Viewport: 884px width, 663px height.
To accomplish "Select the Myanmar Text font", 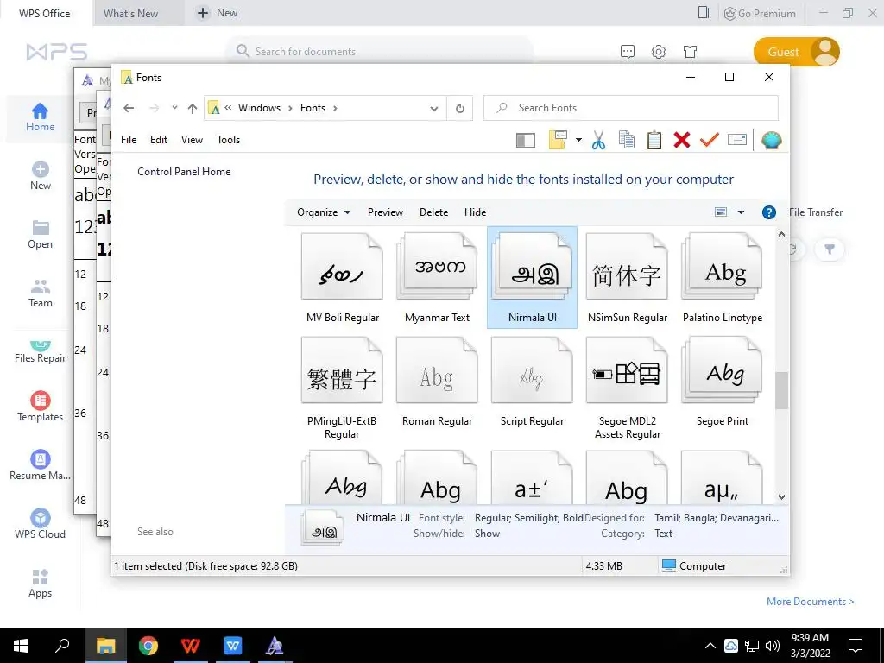I will pos(437,277).
